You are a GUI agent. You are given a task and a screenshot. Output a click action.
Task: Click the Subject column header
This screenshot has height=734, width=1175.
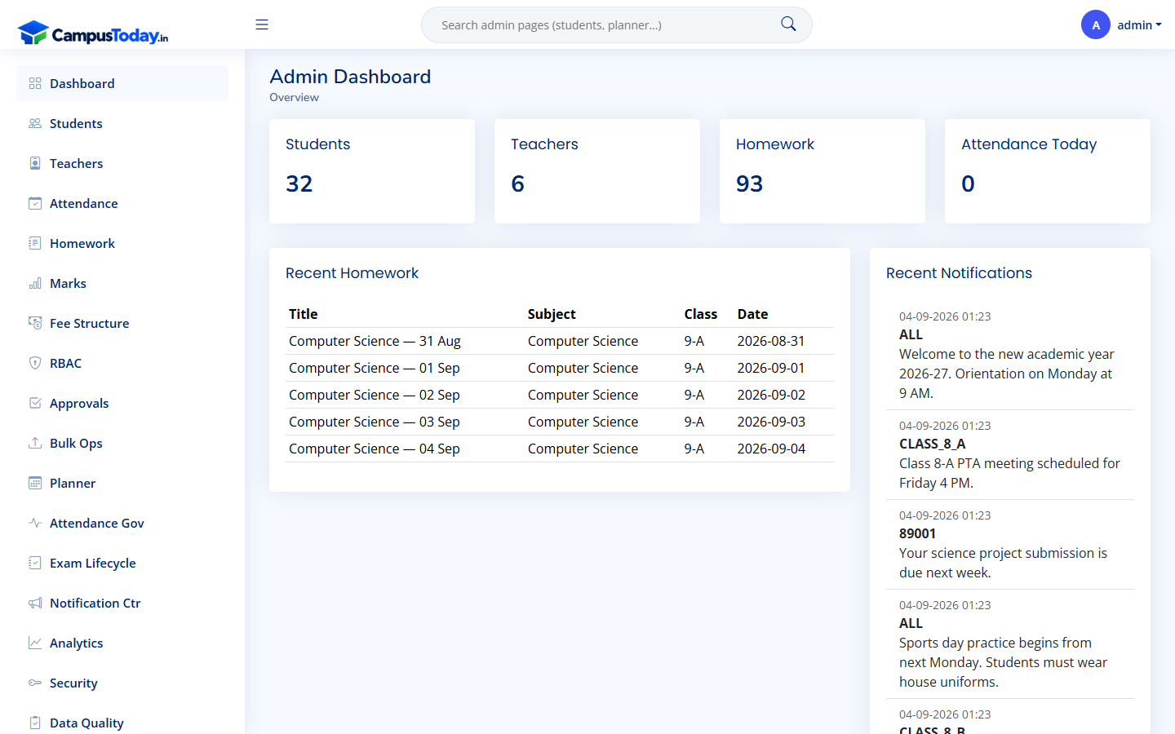(x=552, y=314)
